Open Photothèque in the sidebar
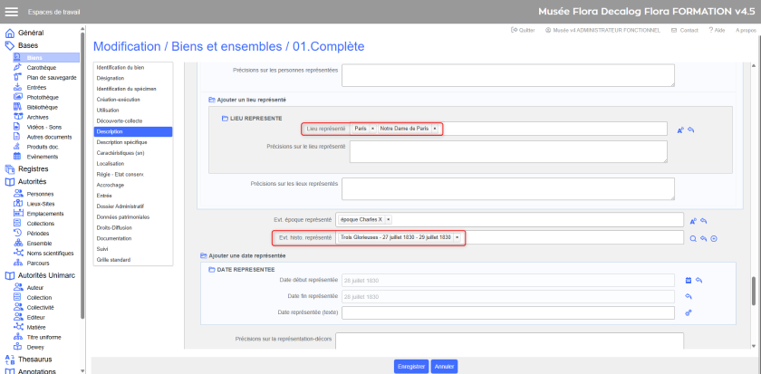This screenshot has height=374, width=761. pos(42,96)
